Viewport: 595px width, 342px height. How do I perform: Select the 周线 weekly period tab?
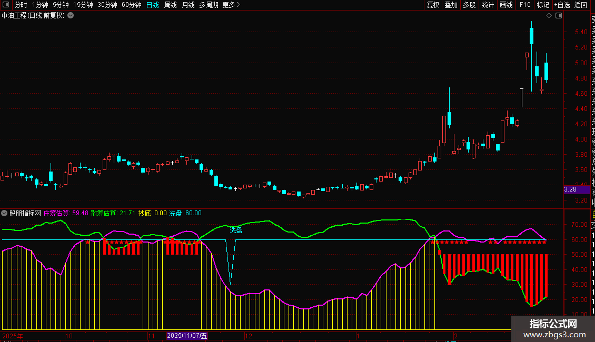tap(171, 5)
